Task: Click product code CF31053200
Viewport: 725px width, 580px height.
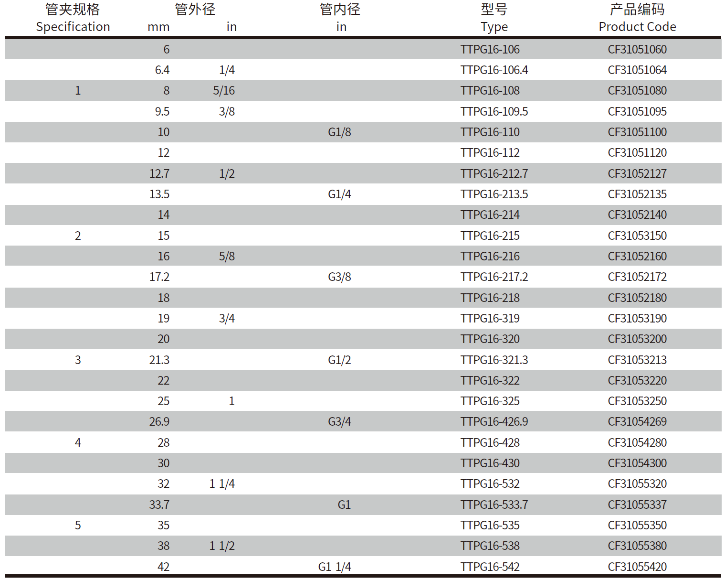Action: pyautogui.click(x=637, y=339)
